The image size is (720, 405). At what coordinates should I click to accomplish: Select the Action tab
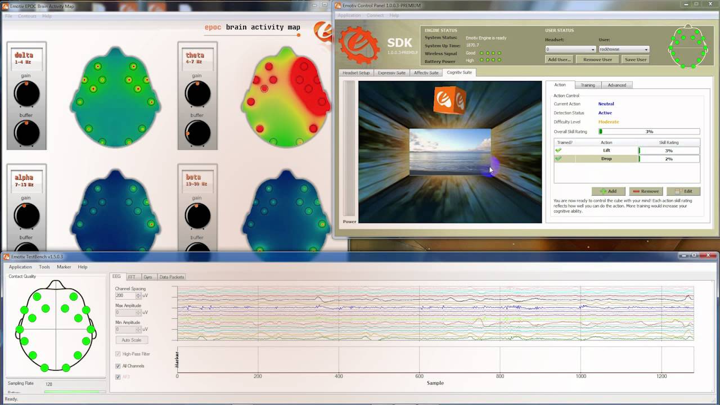560,84
